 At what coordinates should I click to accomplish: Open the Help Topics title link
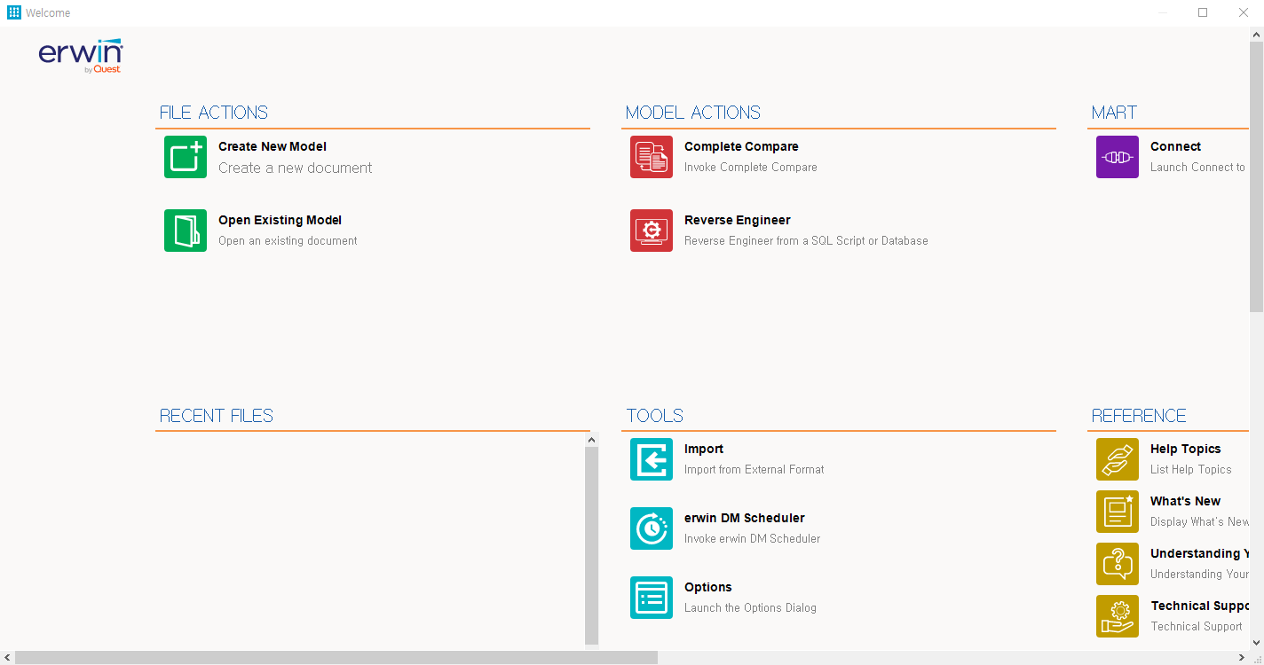tap(1186, 449)
